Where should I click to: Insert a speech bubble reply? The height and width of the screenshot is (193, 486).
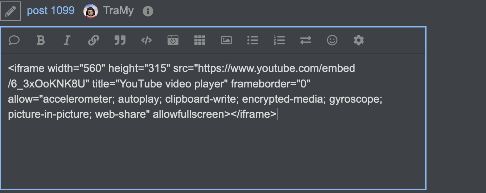(x=14, y=40)
